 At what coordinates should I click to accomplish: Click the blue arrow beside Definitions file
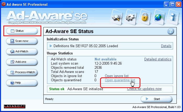[x=51, y=46]
